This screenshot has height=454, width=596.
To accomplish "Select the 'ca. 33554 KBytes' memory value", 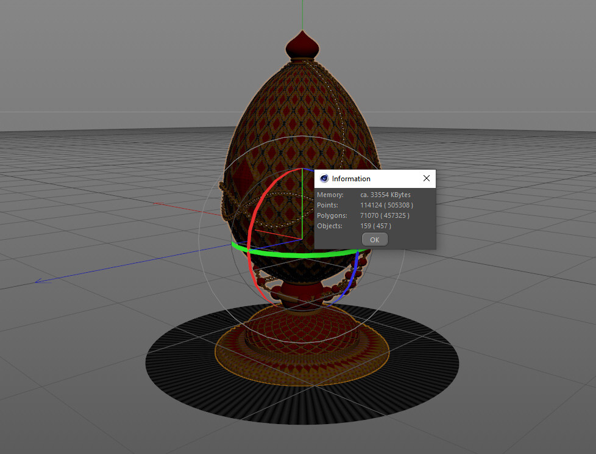I will pos(385,195).
